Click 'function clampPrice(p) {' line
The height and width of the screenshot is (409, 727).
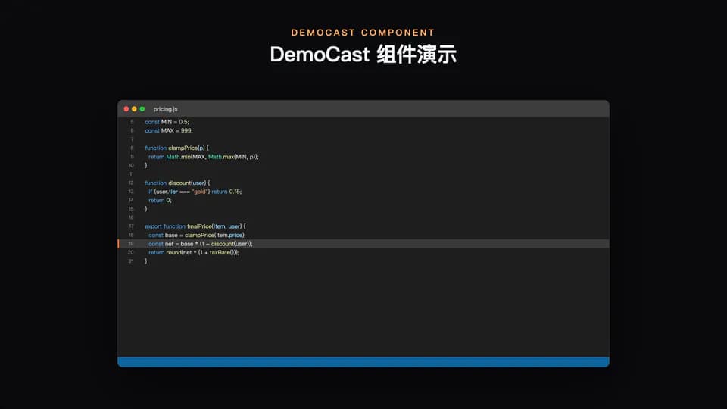click(177, 148)
